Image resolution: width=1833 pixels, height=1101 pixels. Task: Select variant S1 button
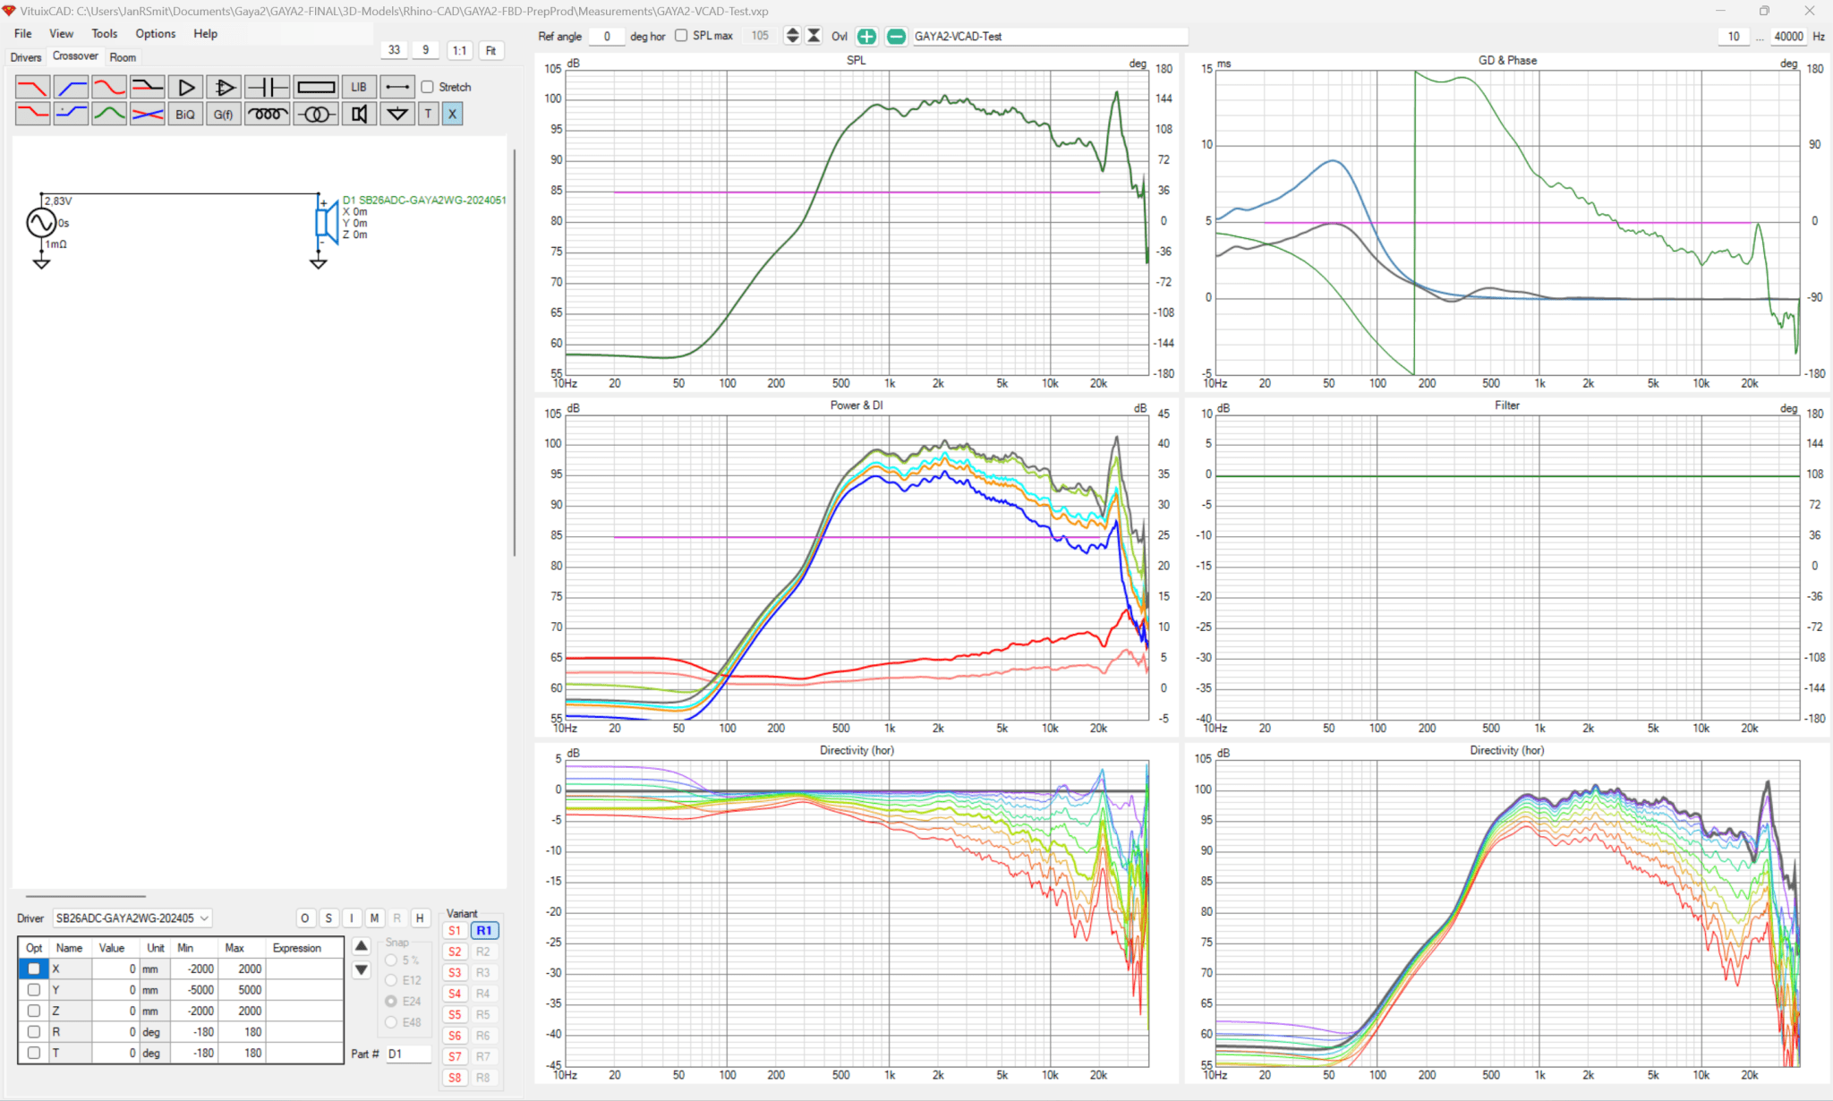(455, 931)
